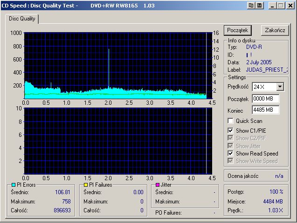Click the magenta Jitter color swatch
The width and height of the screenshot is (297, 223).
pos(158,185)
